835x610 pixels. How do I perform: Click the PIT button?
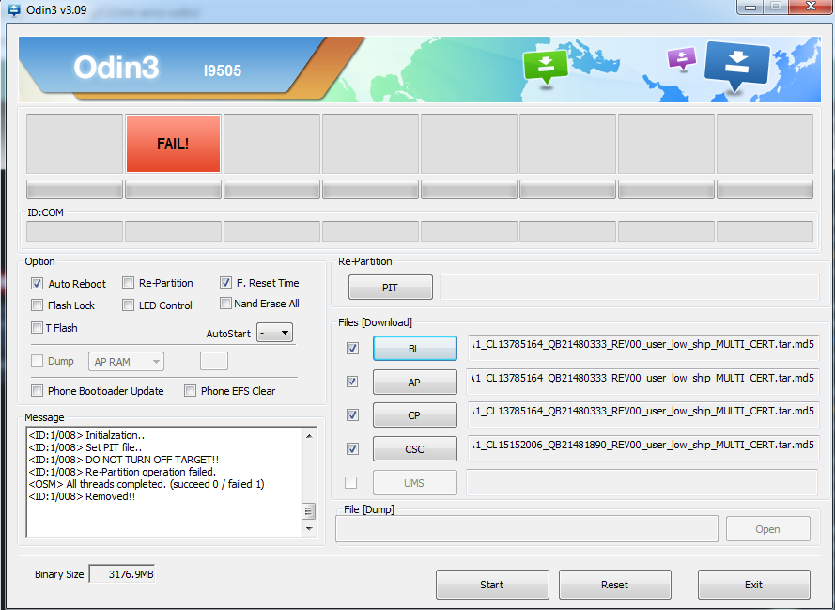[x=391, y=288]
